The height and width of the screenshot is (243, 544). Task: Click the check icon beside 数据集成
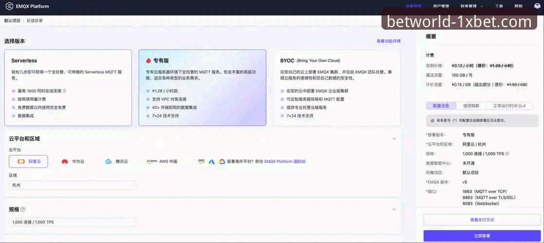(x=14, y=116)
